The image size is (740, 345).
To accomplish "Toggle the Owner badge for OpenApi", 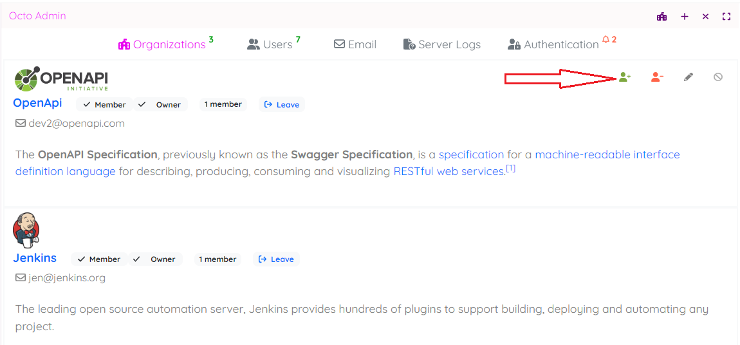I will [x=162, y=105].
